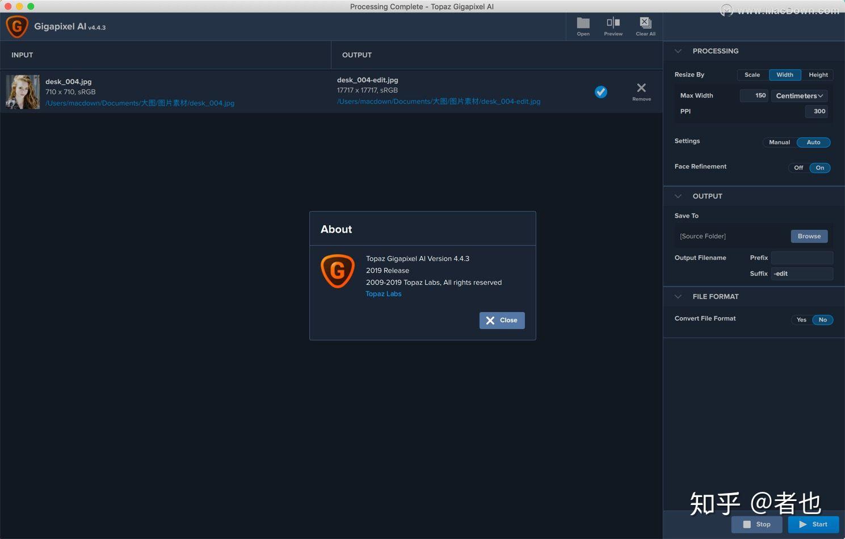Click the macOS yellow minimize button
This screenshot has height=539, width=845.
pos(19,6)
